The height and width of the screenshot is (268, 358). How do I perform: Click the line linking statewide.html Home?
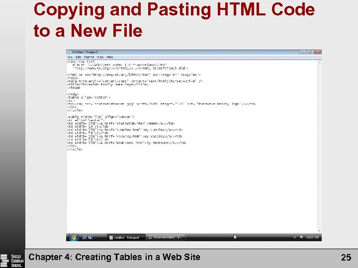point(121,124)
